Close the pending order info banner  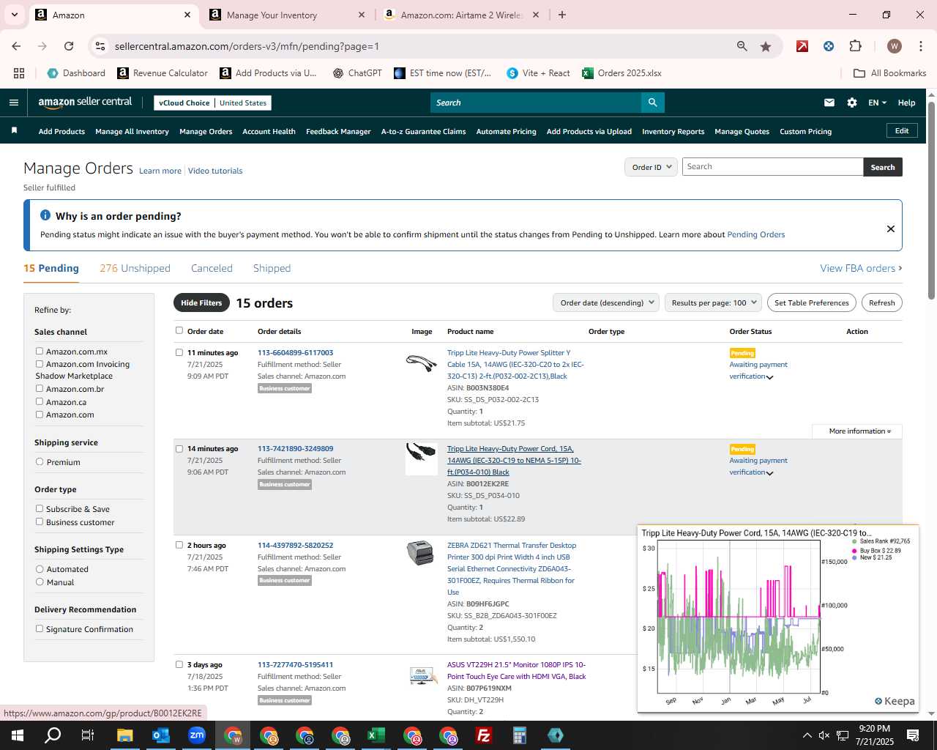(x=891, y=229)
